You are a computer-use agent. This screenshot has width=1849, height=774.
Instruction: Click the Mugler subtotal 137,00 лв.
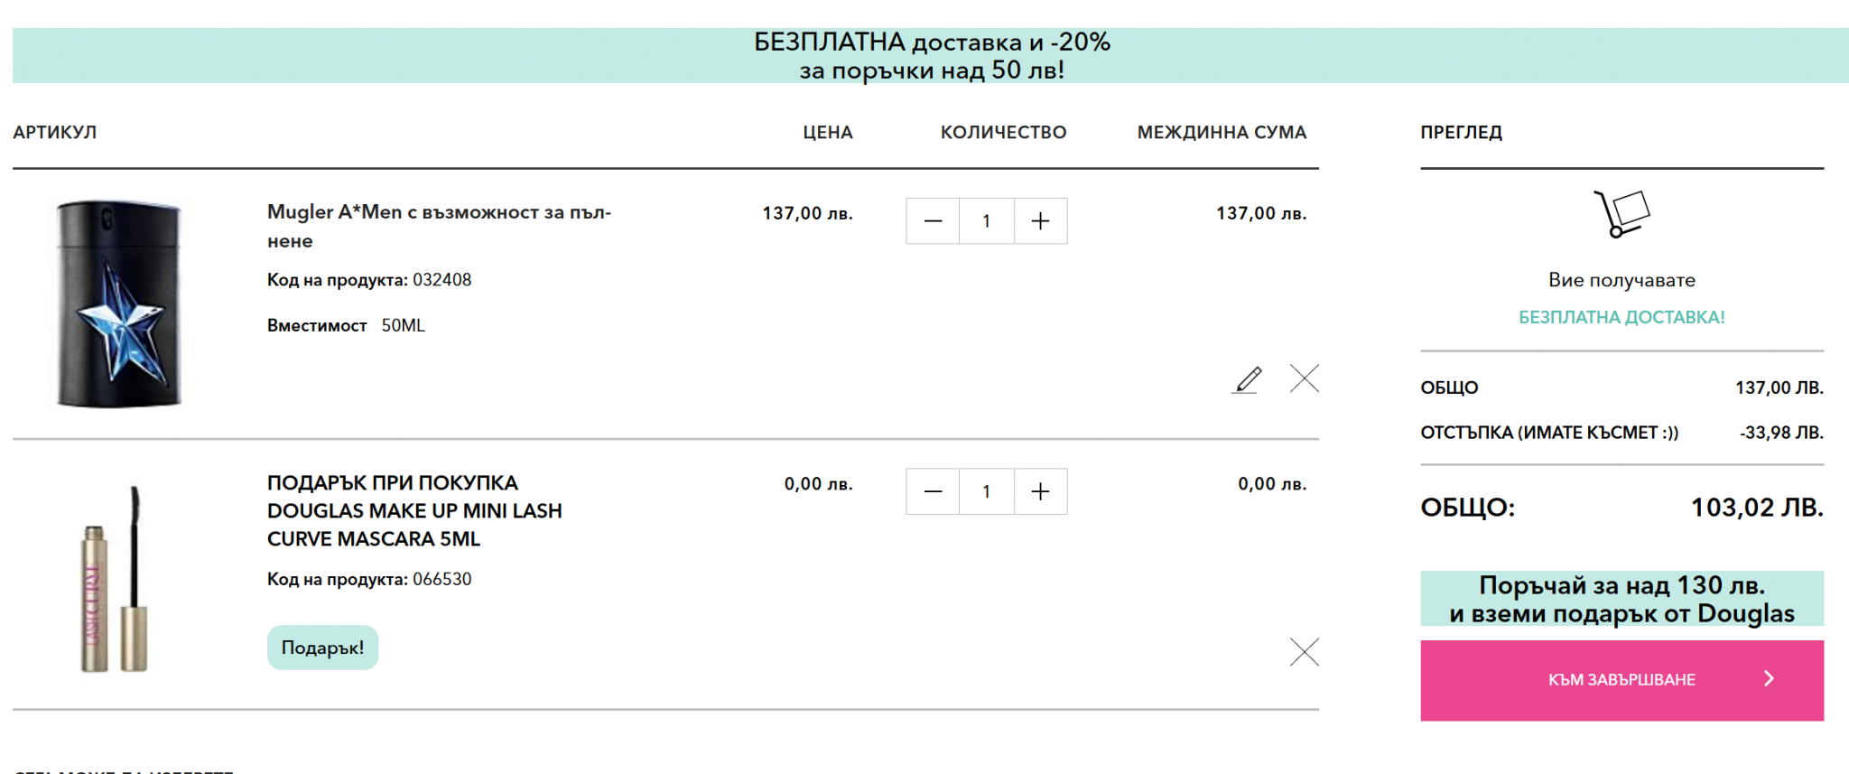[x=1261, y=213]
